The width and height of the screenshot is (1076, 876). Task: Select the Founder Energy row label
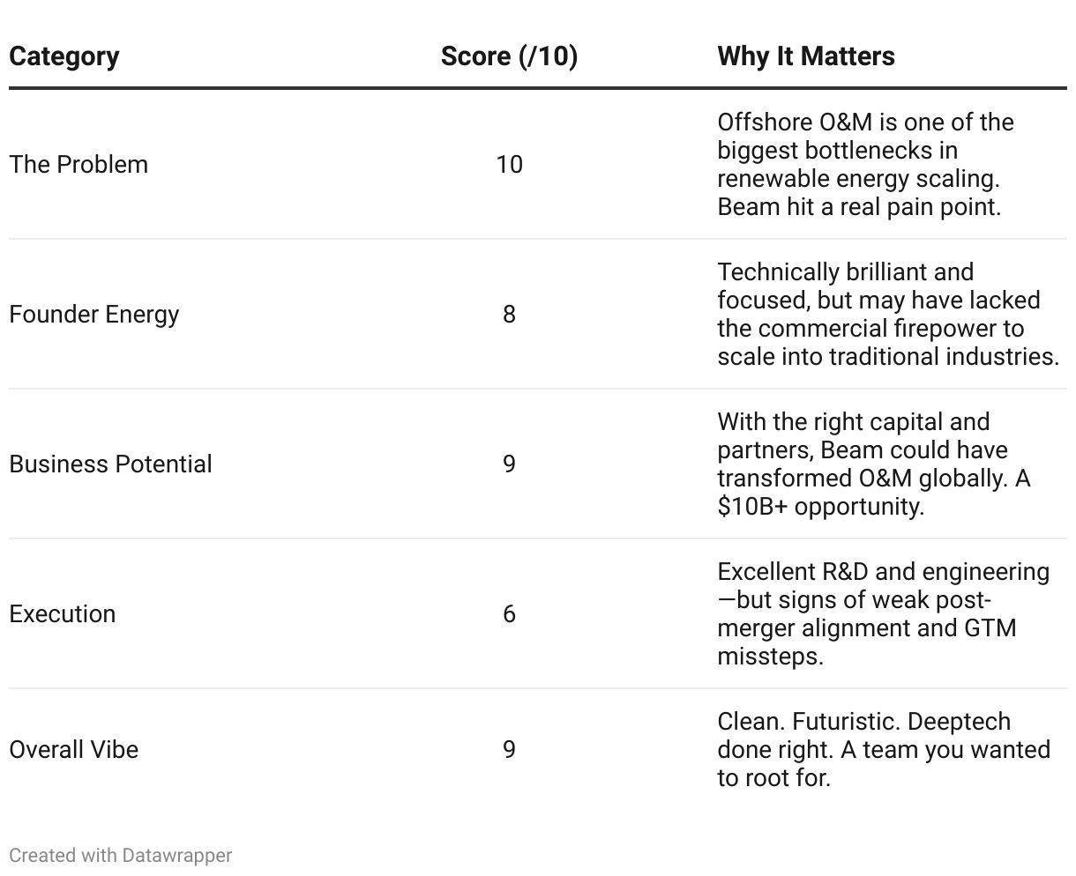pyautogui.click(x=93, y=315)
